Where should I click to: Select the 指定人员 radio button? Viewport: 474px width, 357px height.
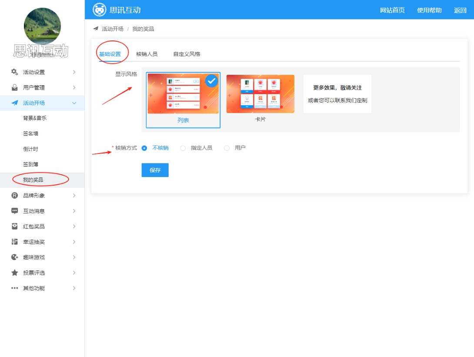183,148
